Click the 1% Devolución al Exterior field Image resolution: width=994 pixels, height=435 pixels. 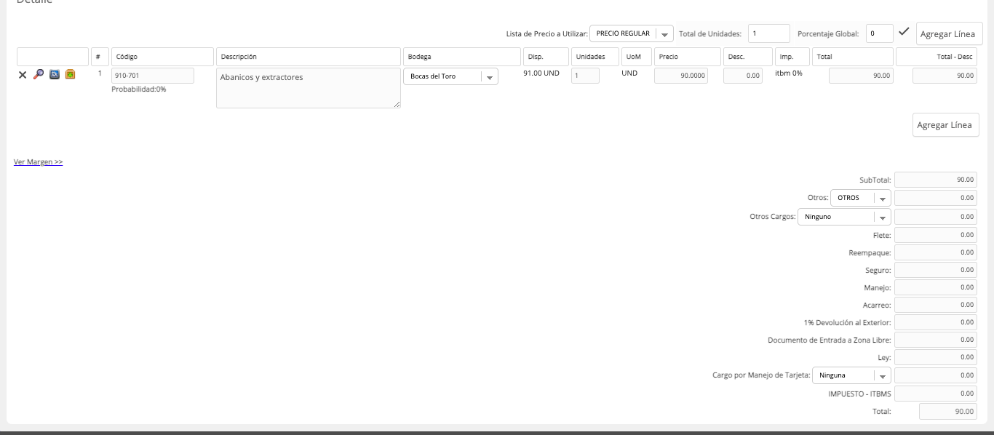pos(936,322)
